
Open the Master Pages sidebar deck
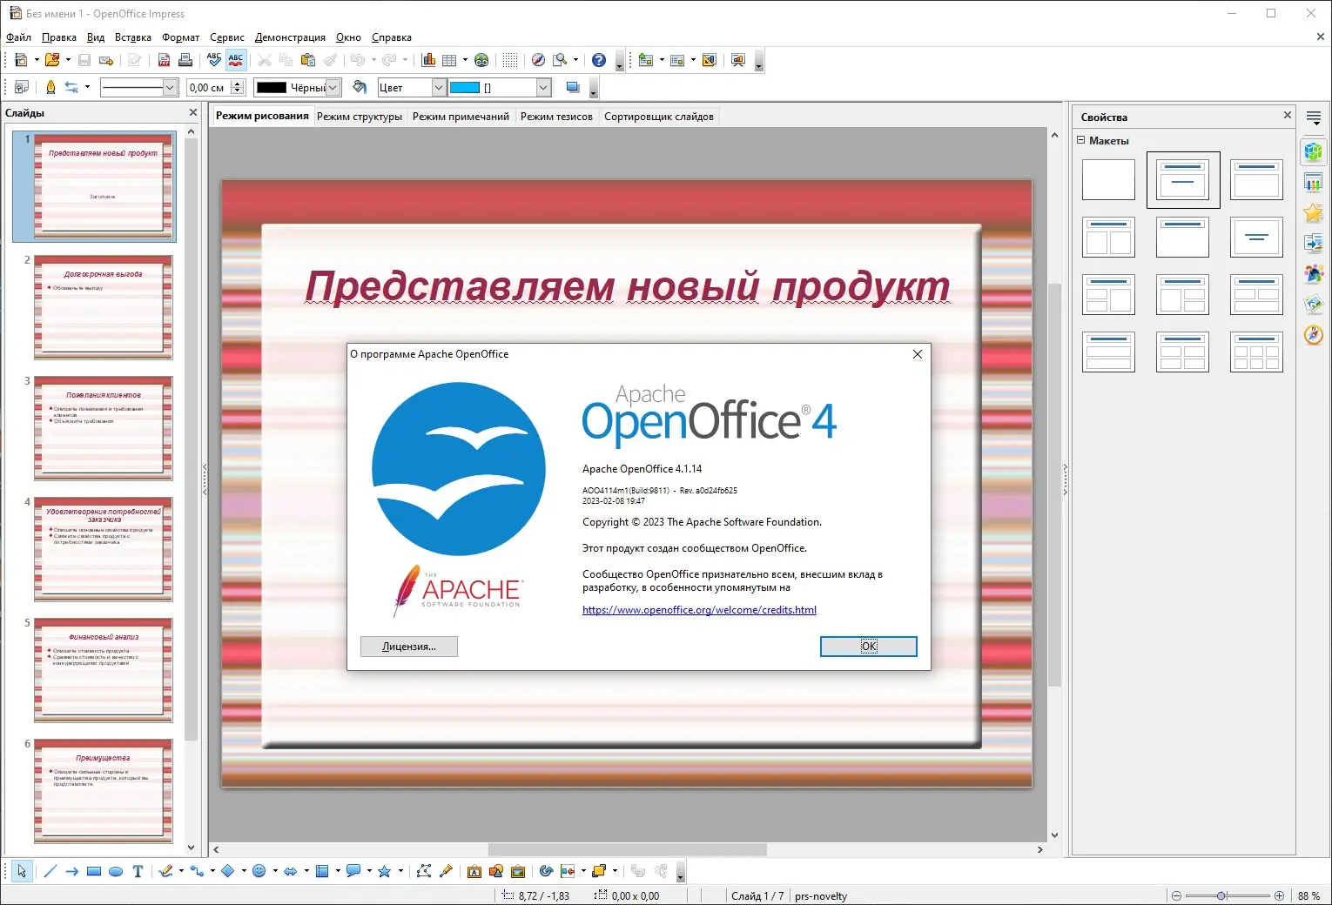coord(1314,182)
